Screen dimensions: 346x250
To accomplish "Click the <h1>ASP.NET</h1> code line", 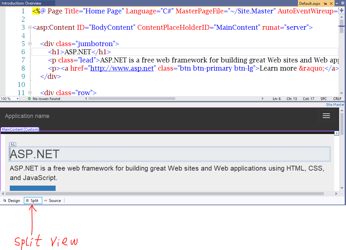I will 79,52.
